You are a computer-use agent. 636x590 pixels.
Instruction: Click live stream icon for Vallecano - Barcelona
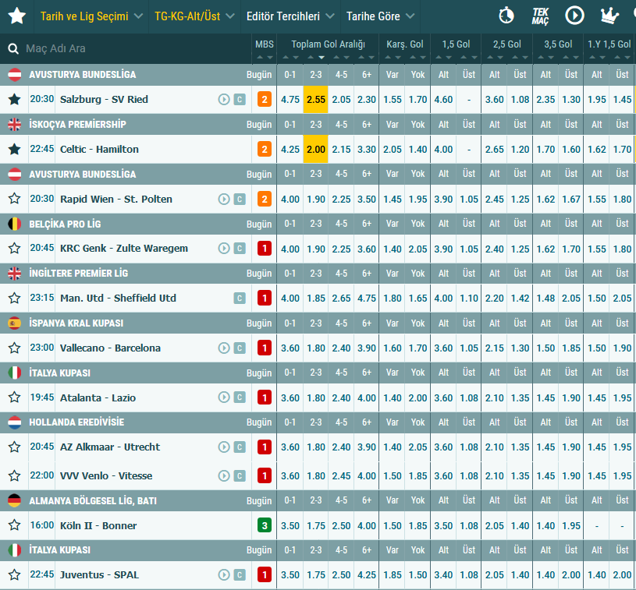pyautogui.click(x=224, y=348)
